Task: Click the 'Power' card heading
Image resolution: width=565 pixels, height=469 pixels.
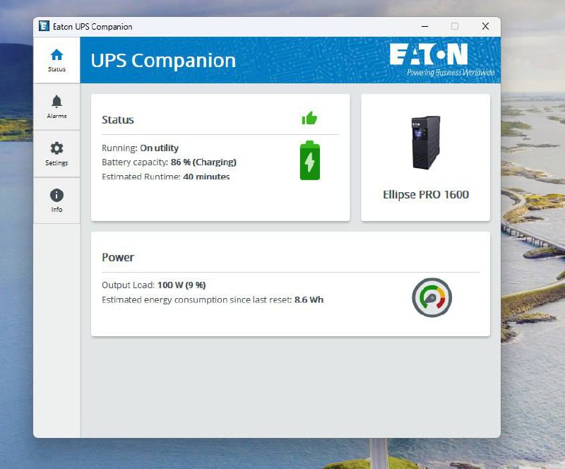Action: coord(118,257)
